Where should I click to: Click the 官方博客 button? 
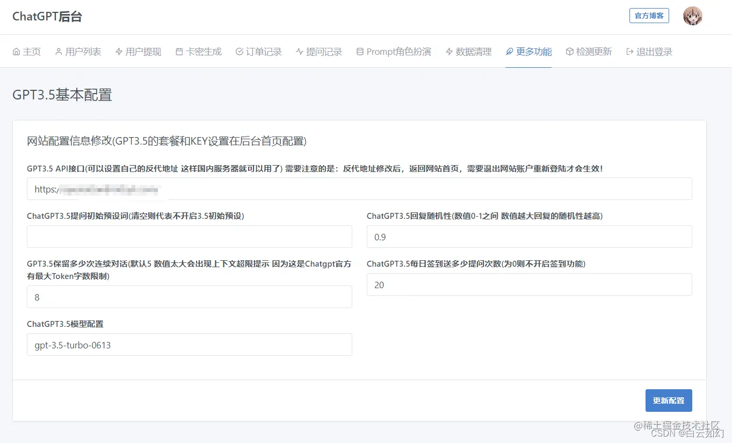pos(649,16)
